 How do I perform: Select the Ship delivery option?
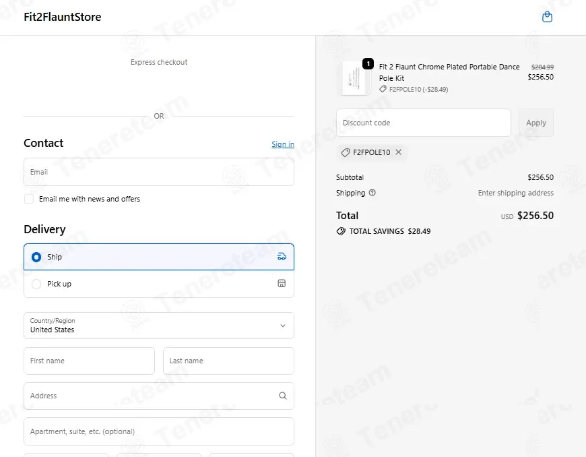(x=36, y=257)
